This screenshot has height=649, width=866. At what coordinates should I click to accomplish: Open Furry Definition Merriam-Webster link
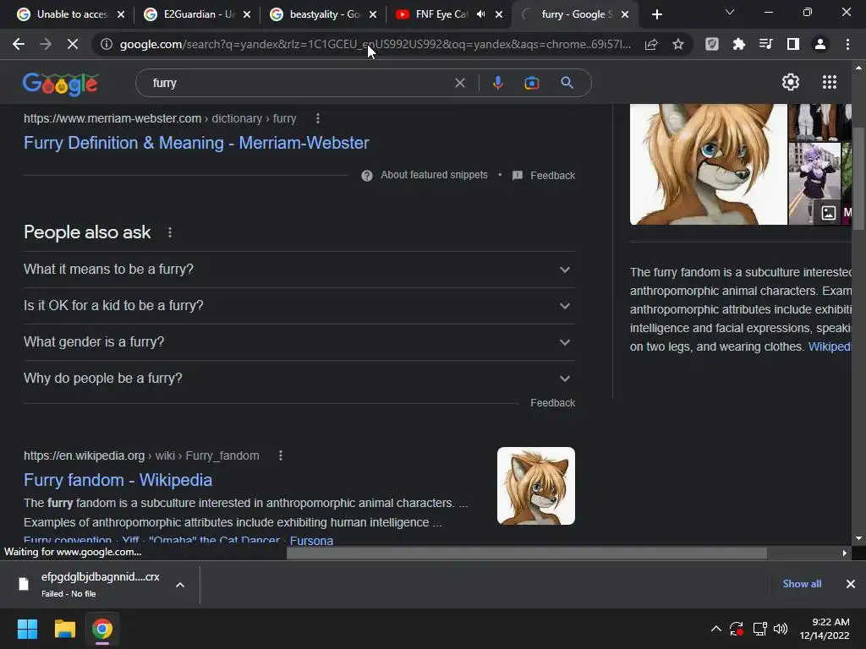196,143
